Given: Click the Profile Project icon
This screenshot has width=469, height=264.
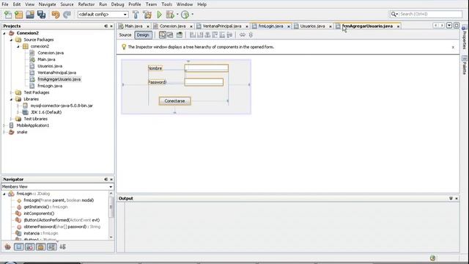Looking at the screenshot, I should [185, 15].
